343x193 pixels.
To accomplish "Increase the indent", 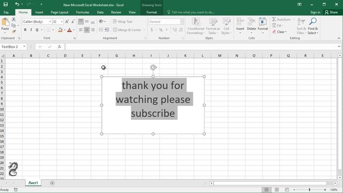I will tap(107, 30).
